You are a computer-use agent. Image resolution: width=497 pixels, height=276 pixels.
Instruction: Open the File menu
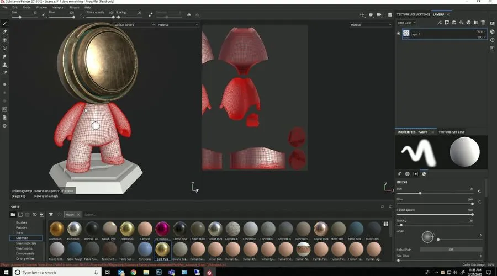(x=5, y=7)
